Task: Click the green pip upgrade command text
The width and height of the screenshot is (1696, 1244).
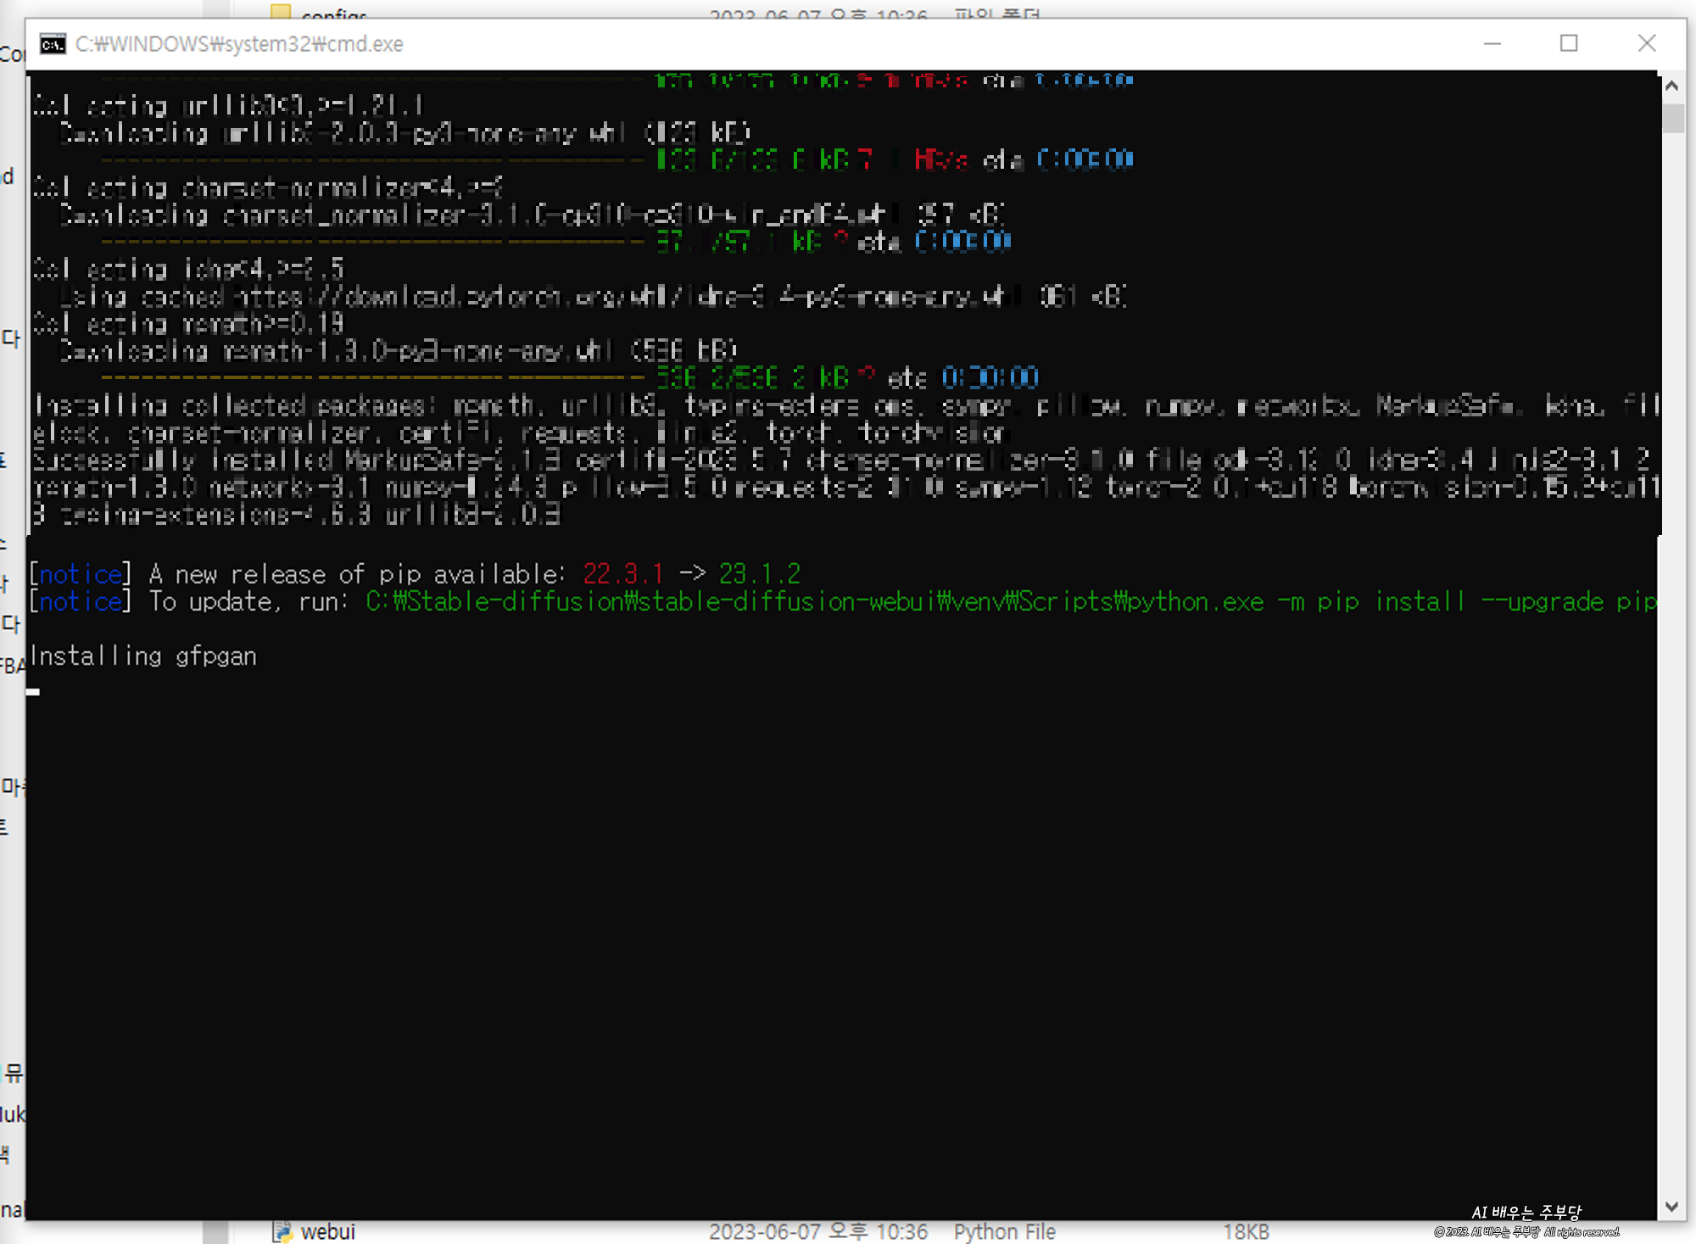Action: tap(1009, 602)
